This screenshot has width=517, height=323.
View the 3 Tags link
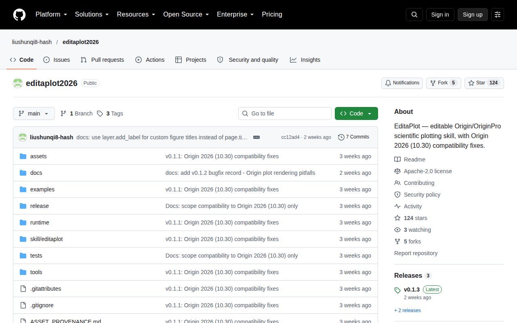[110, 113]
